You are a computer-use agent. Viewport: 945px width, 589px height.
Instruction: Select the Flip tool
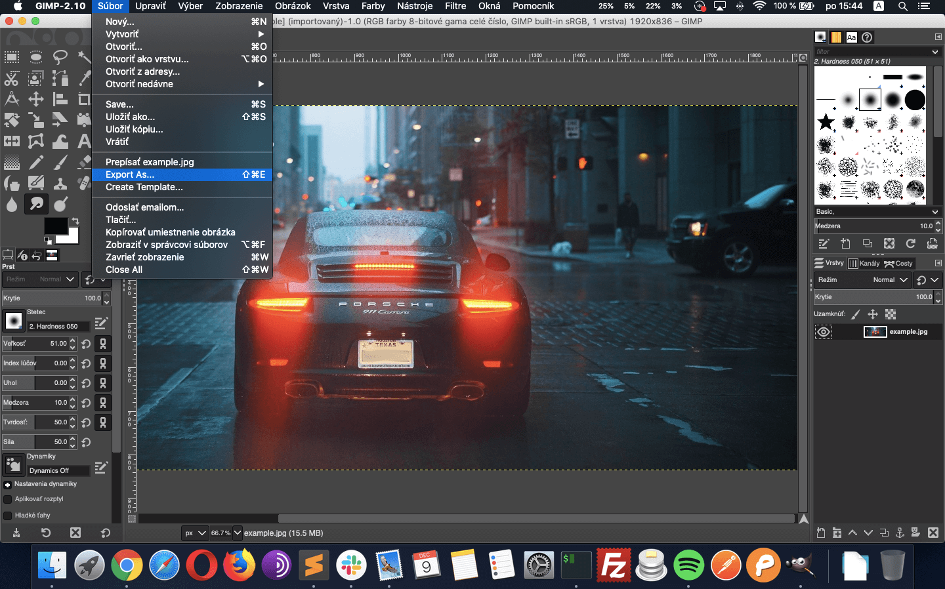point(12,141)
